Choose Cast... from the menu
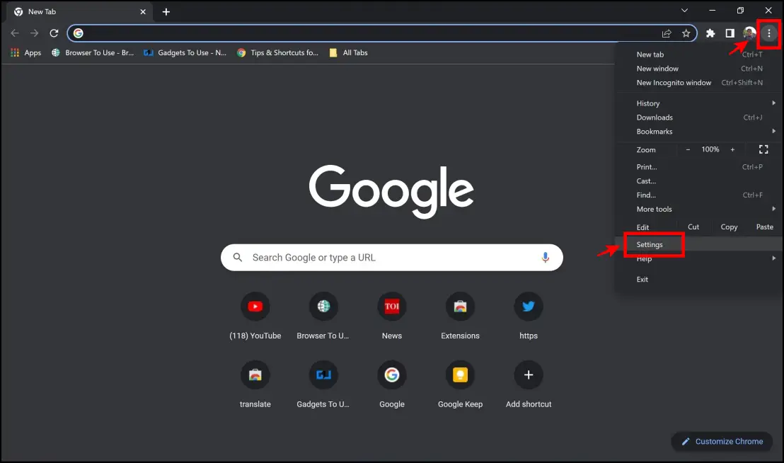The image size is (784, 463). coord(699,181)
